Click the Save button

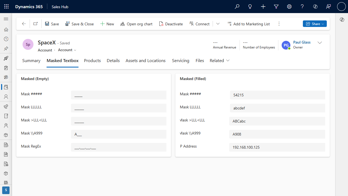(52, 24)
